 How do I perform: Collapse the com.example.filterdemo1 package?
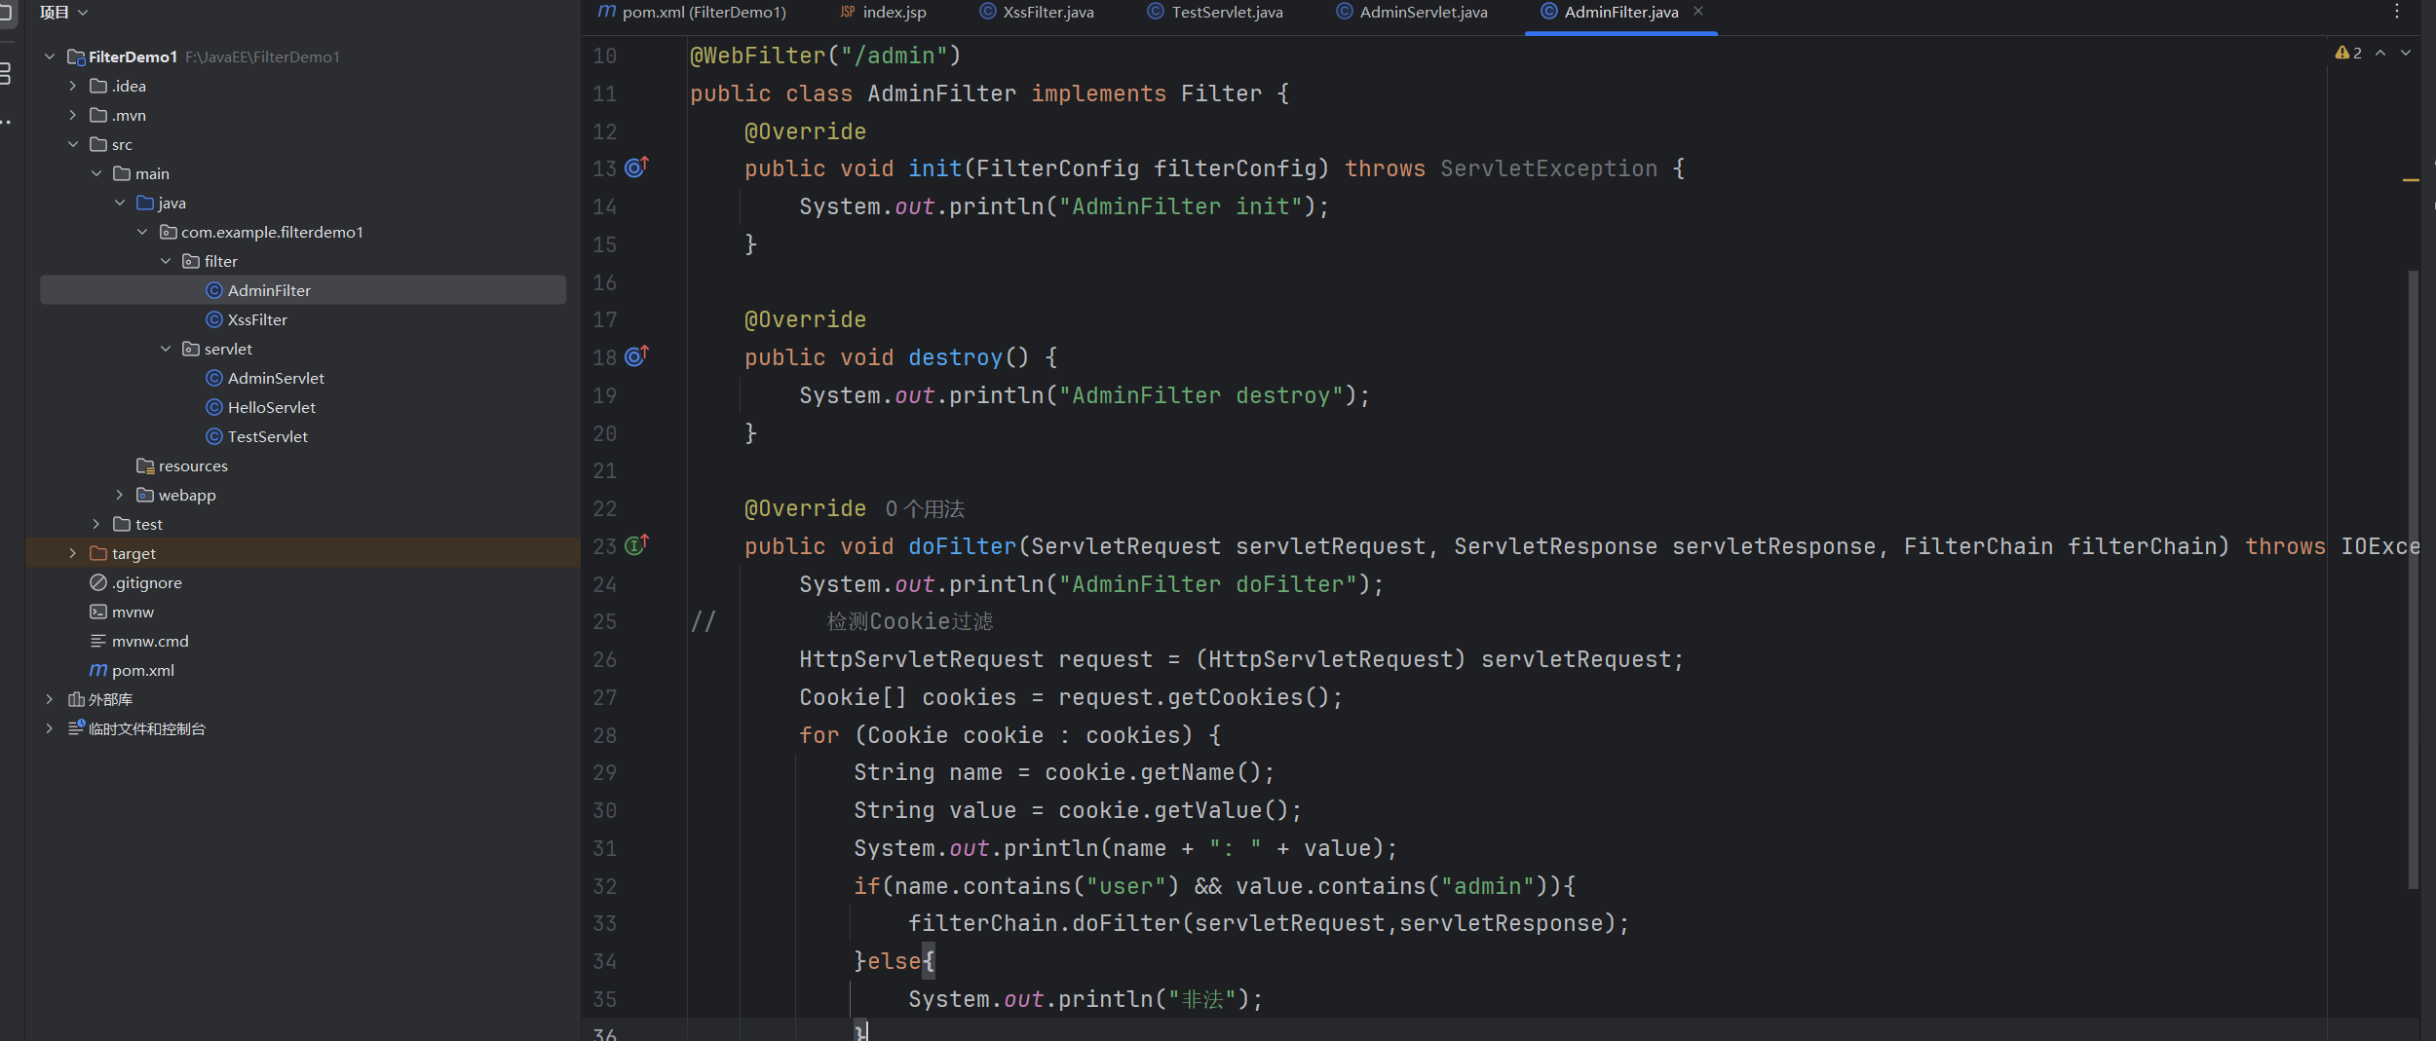(142, 232)
